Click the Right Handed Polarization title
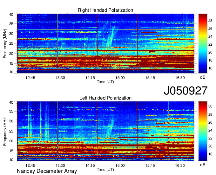The height and width of the screenshot is (175, 216). pyautogui.click(x=105, y=10)
